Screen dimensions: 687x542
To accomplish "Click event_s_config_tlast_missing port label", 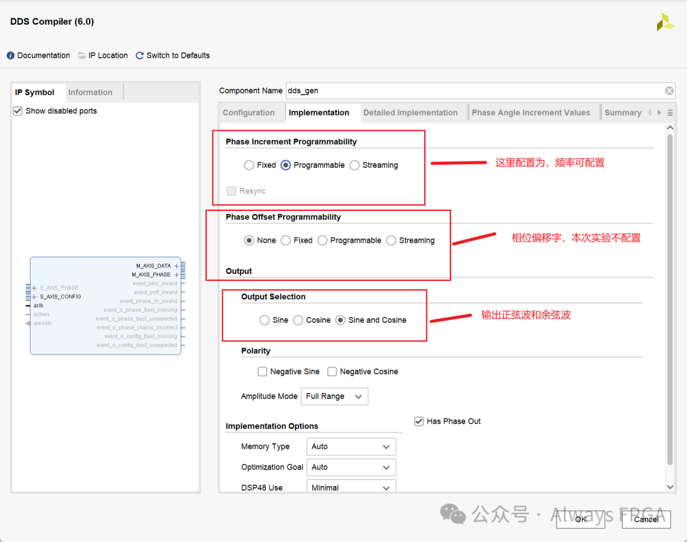I will point(141,336).
